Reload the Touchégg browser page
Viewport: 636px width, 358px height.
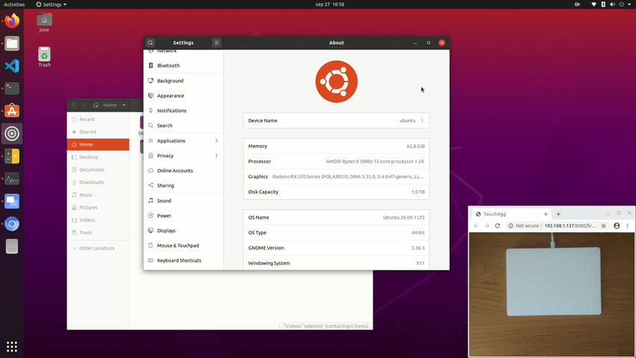tap(498, 225)
